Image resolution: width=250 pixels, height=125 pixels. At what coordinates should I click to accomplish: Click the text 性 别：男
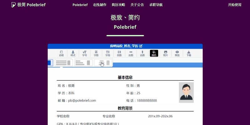(133, 86)
